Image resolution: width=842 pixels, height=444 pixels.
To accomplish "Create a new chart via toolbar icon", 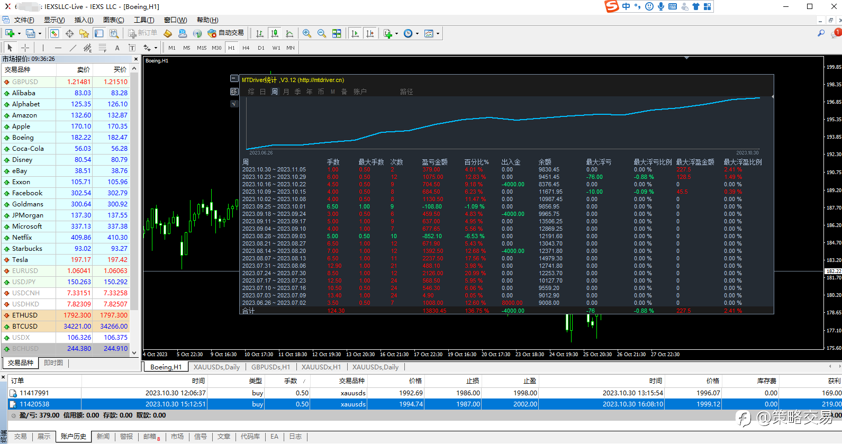I will (x=10, y=33).
